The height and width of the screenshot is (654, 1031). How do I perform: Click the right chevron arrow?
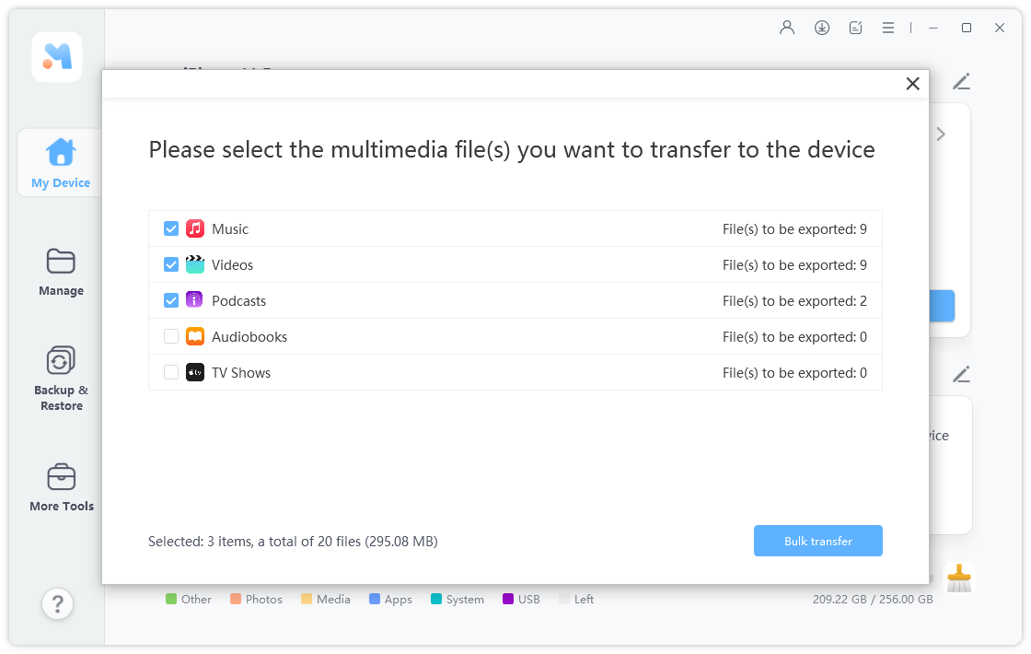(941, 134)
